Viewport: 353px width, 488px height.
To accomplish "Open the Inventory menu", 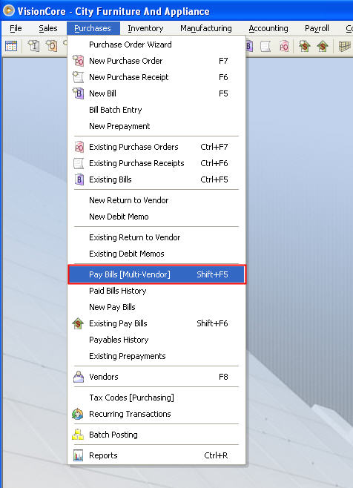I will [x=145, y=28].
